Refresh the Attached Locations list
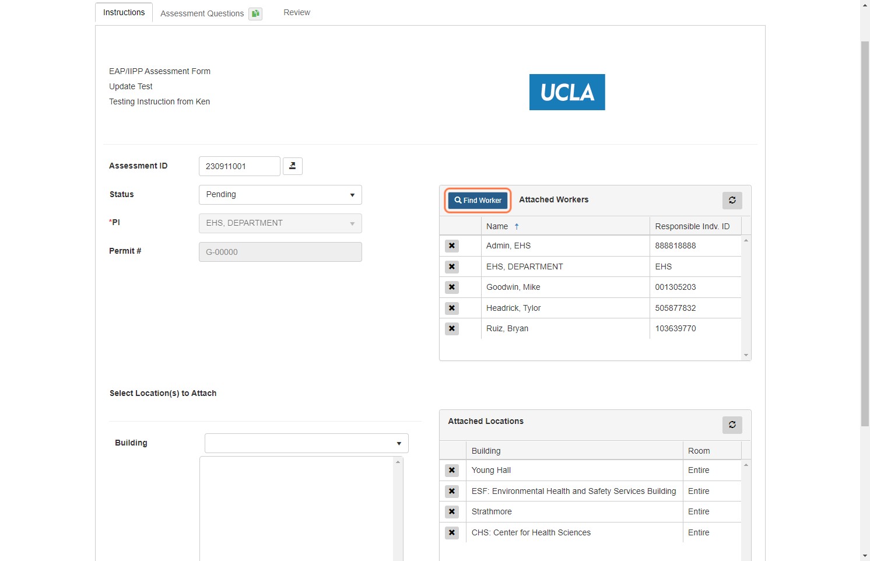Viewport: 870px width, 561px height. coord(732,425)
